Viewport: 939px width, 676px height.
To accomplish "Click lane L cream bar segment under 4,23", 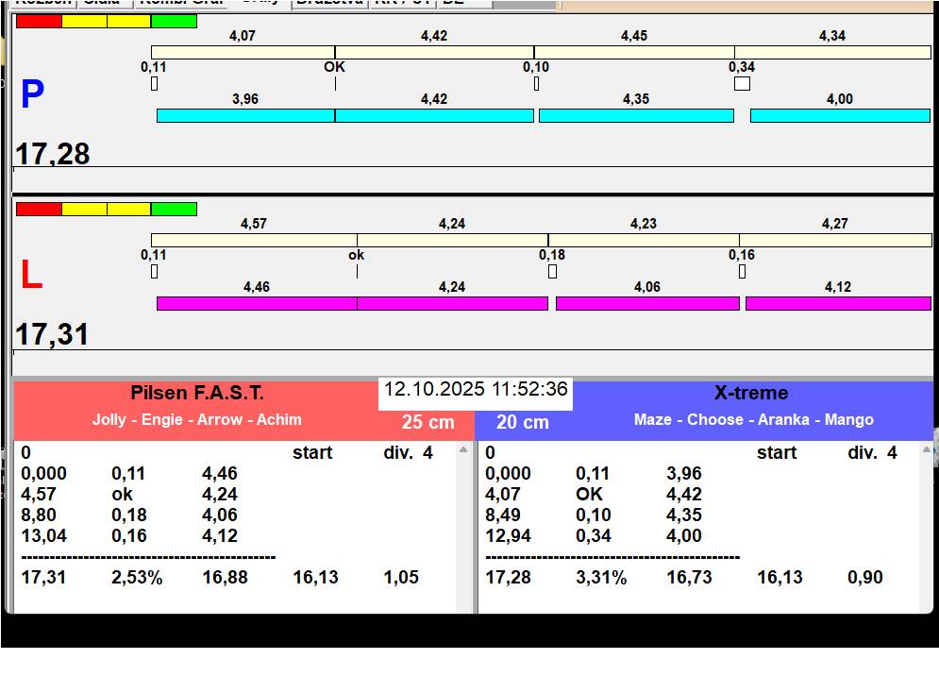I will pyautogui.click(x=644, y=241).
